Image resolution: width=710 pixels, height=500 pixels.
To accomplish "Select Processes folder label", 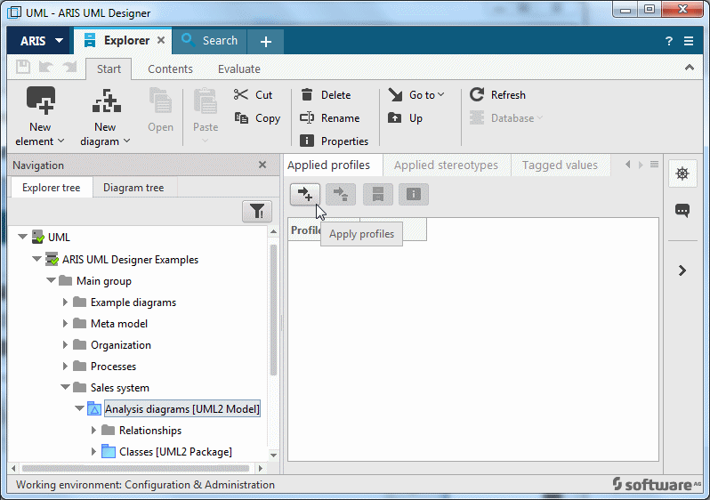I will [113, 367].
